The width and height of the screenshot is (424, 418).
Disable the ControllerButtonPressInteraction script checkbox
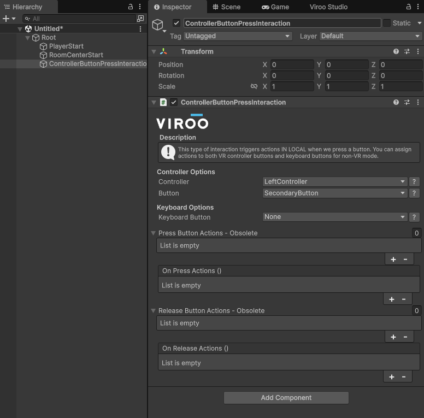[x=174, y=102]
